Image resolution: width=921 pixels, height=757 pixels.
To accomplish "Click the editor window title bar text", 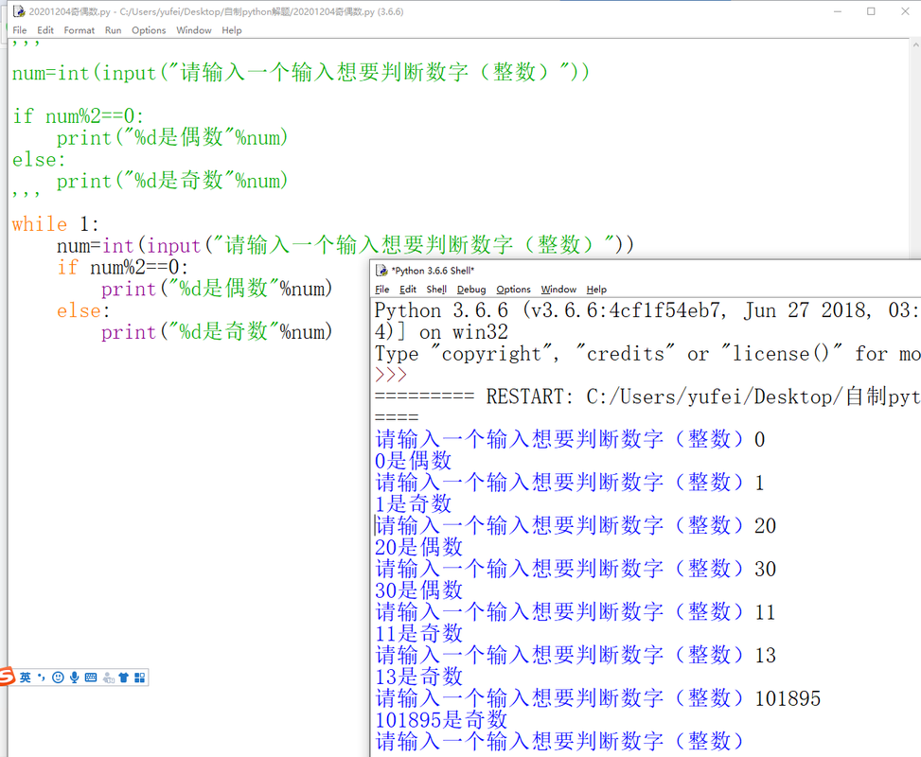I will 216,11.
